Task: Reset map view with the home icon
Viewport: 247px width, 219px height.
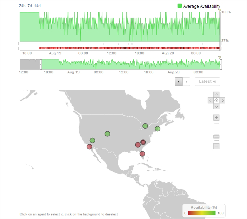Action: click(216, 101)
